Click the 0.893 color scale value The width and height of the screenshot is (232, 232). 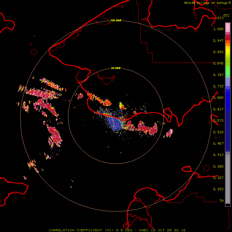pyautogui.click(x=218, y=52)
